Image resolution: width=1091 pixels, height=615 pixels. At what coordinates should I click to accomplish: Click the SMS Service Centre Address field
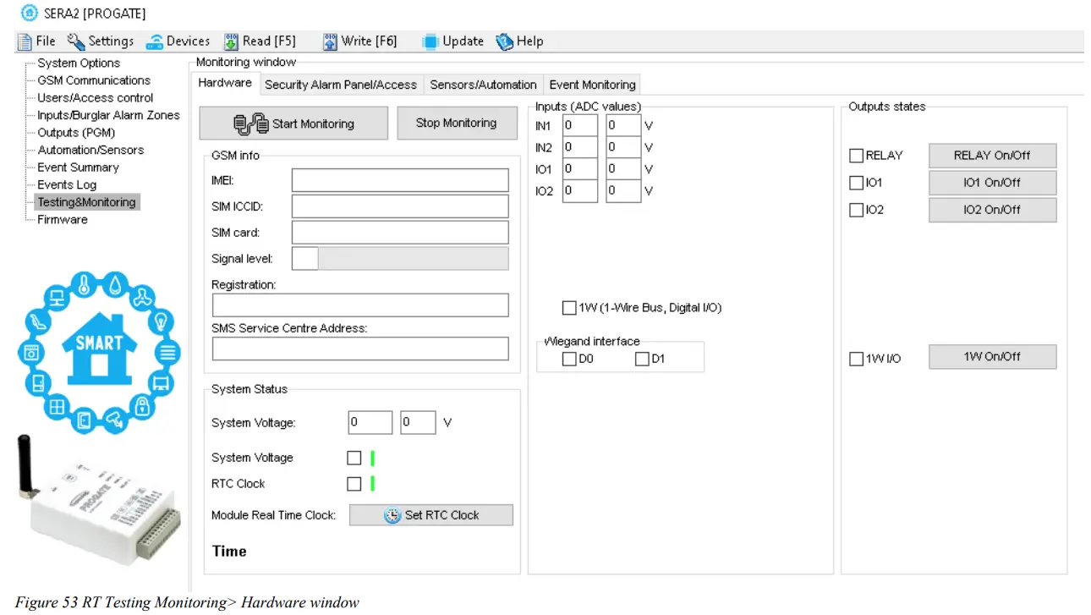pyautogui.click(x=360, y=349)
